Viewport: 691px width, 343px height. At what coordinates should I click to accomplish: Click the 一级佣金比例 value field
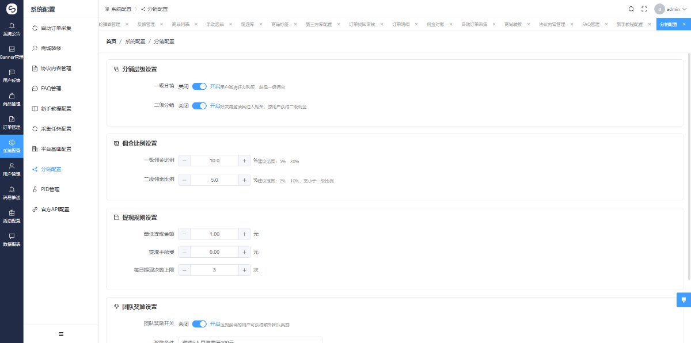(215, 161)
